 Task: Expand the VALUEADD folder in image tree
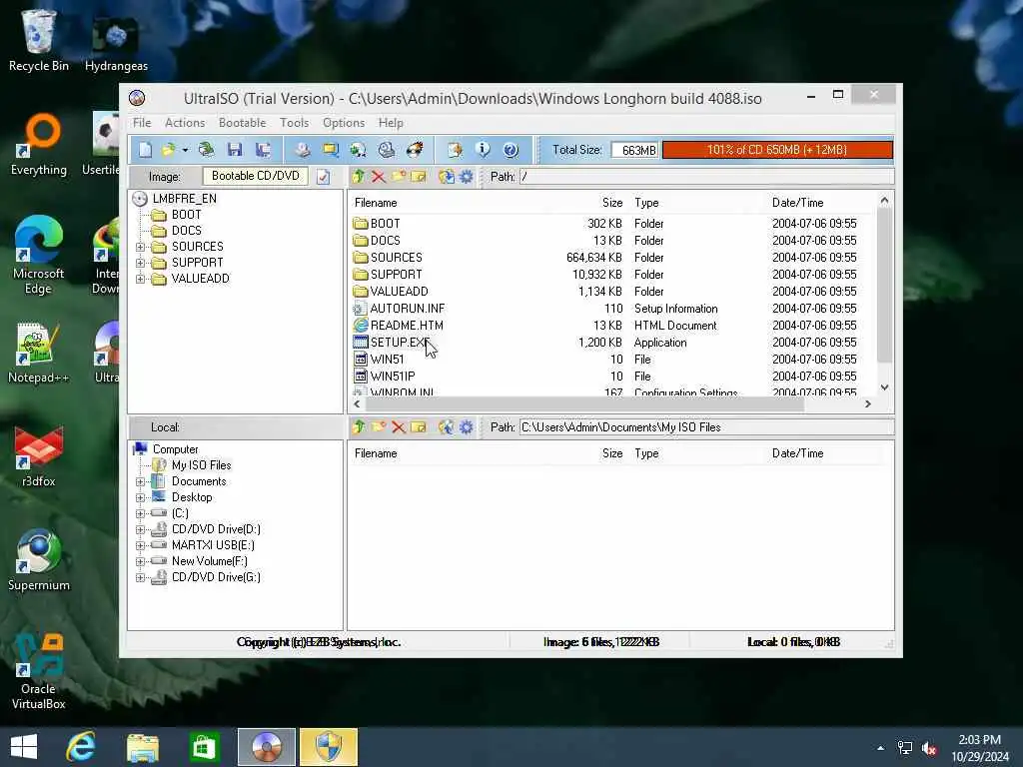coord(140,280)
